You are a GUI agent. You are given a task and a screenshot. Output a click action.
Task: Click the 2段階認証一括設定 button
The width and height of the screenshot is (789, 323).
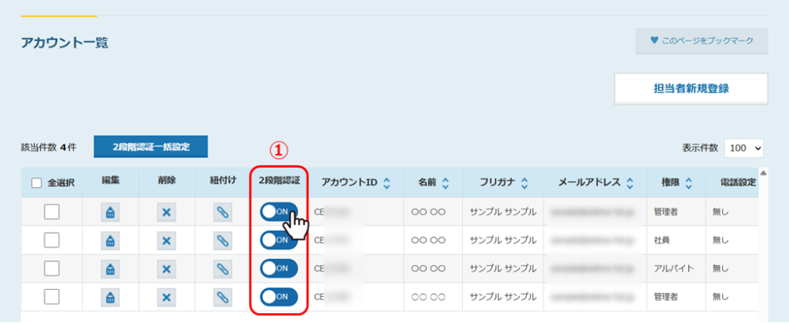(151, 146)
